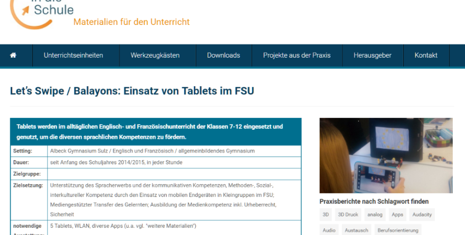Screen dimensions: 465x235
Task: Click the "Schule" logo text
Action: coord(53,9)
